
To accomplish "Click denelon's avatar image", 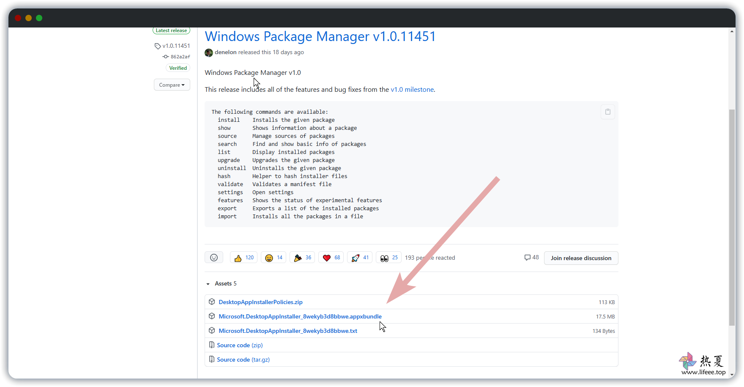I will pyautogui.click(x=209, y=52).
